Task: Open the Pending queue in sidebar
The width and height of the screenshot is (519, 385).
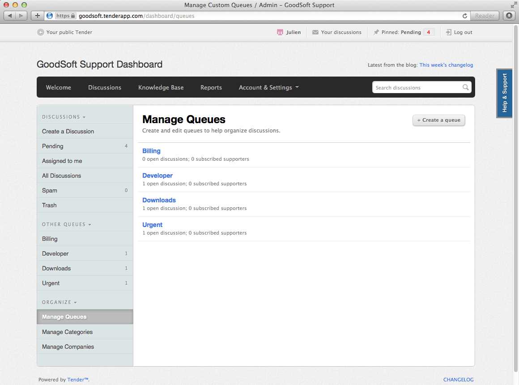Action: pyautogui.click(x=85, y=146)
